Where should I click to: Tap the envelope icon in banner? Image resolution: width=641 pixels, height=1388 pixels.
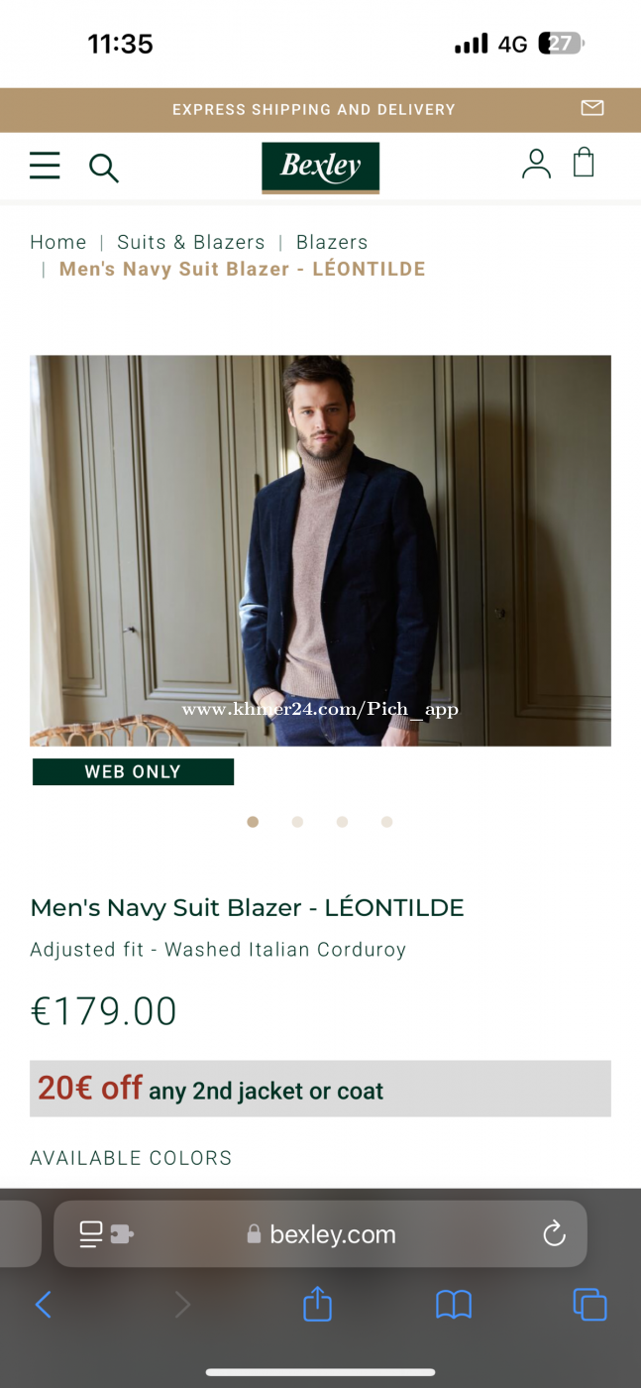pyautogui.click(x=592, y=108)
